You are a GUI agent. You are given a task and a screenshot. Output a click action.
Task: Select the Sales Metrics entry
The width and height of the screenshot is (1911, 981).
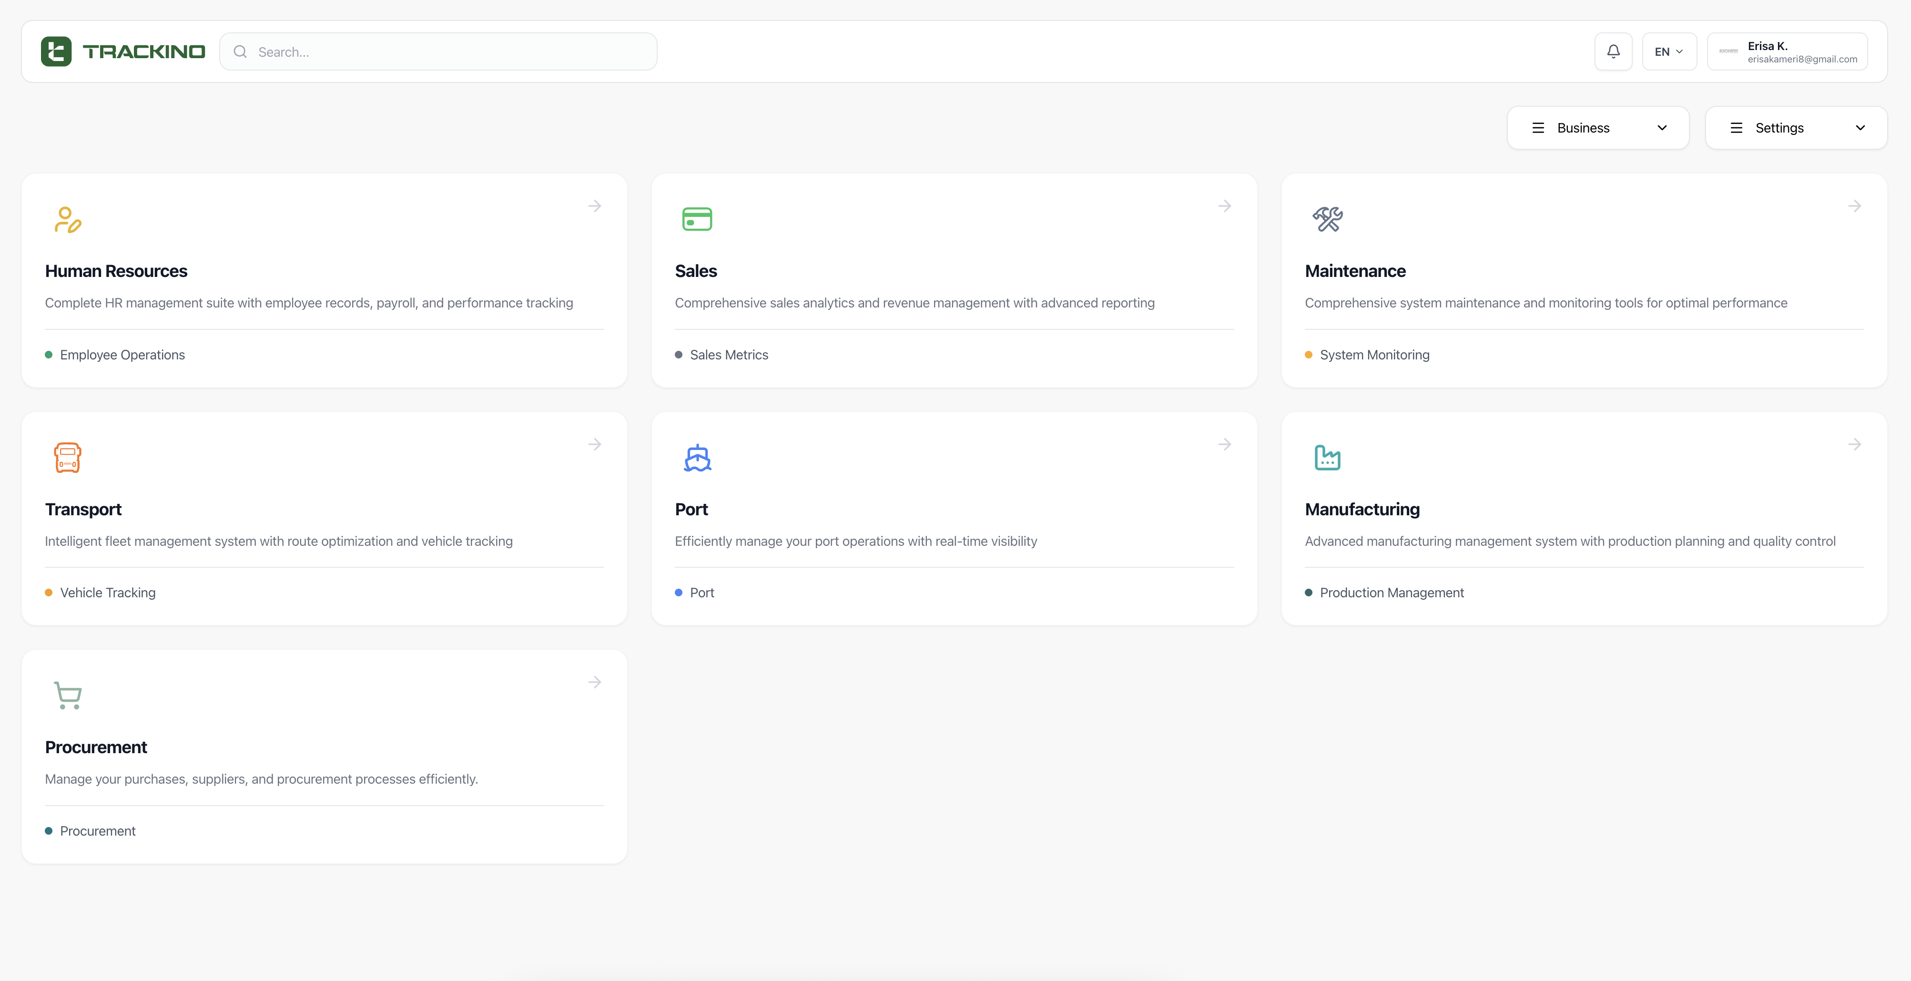pos(722,355)
